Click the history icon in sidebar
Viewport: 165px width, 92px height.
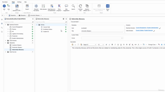[x=2, y=32]
